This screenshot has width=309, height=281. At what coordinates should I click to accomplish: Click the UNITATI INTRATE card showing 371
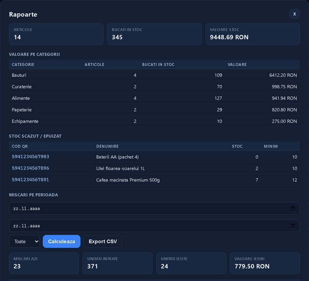click(117, 263)
